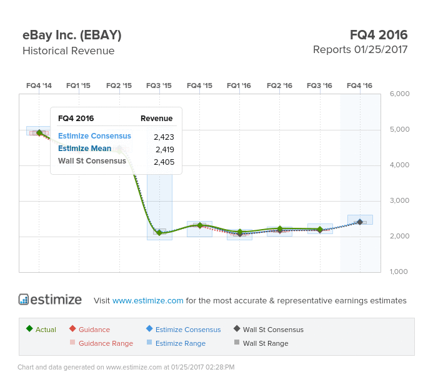Viewport: 428px width, 387px height.
Task: Toggle the Wall St Range legend label
Action: coord(266,343)
